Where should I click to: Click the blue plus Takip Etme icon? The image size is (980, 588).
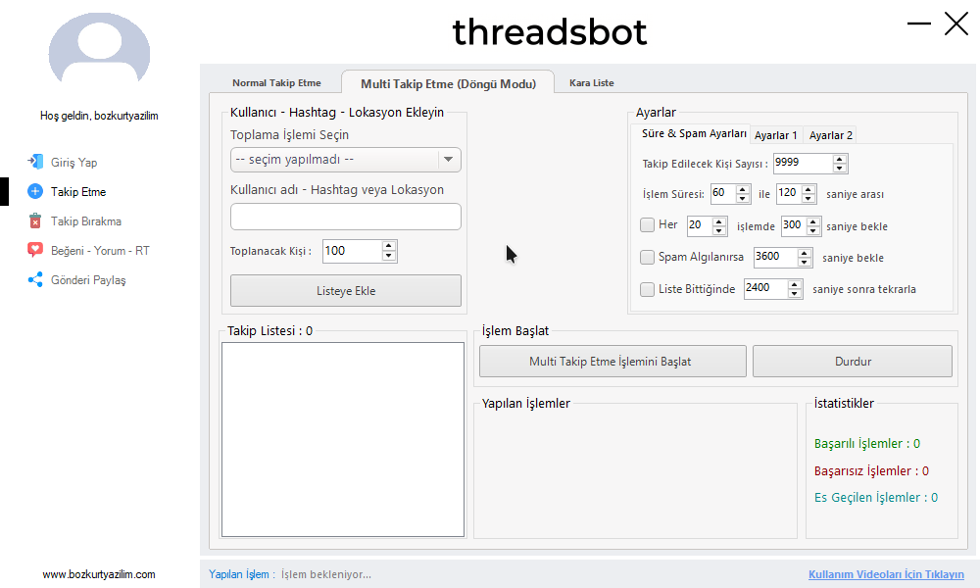[x=35, y=191]
